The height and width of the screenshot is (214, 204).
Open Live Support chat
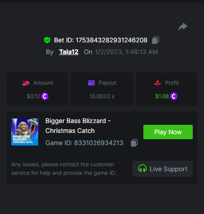pyautogui.click(x=163, y=168)
